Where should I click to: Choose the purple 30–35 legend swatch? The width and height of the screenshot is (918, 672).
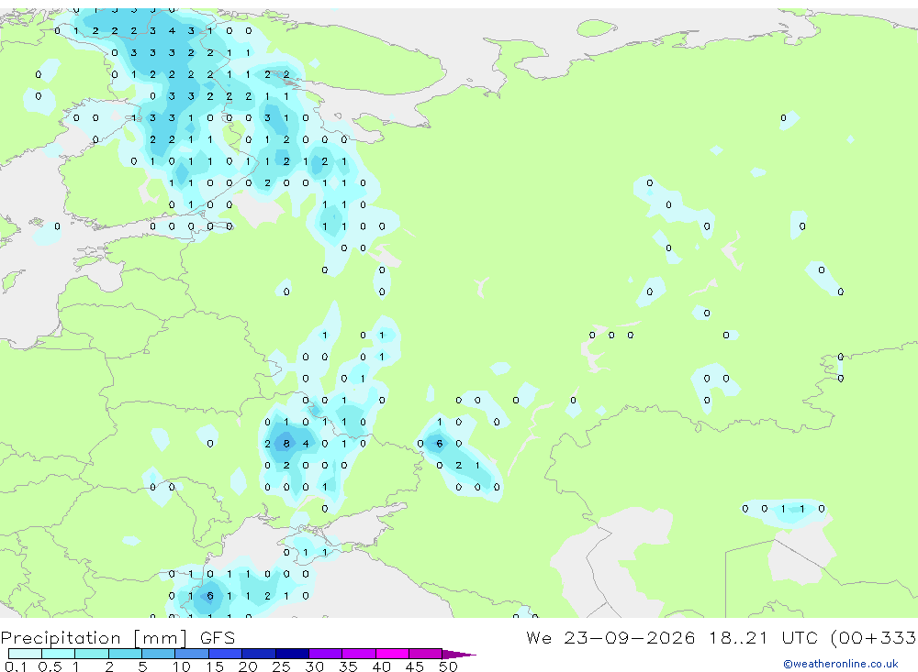point(326,654)
